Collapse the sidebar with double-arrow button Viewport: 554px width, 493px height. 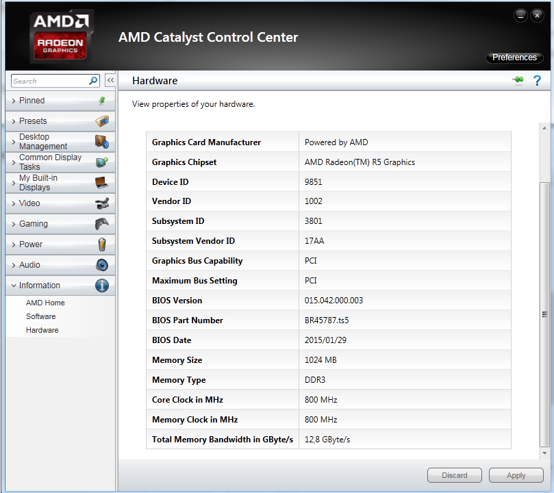click(110, 80)
